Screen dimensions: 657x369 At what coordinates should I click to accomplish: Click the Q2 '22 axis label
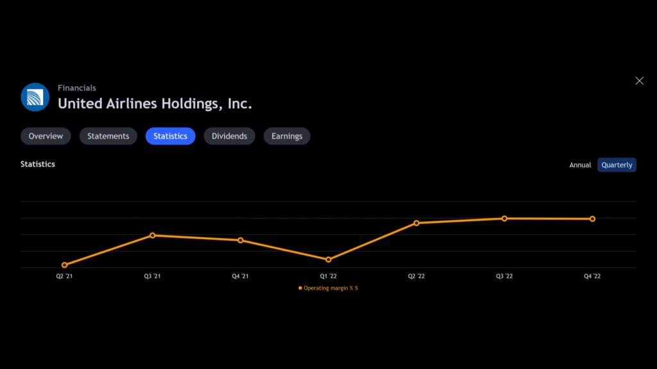click(416, 276)
